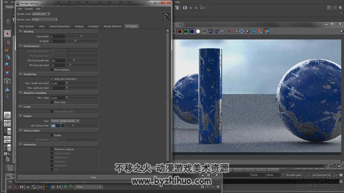Open Engine Type OpenCL dropdown
The height and width of the screenshot is (193, 344).
click(65, 121)
